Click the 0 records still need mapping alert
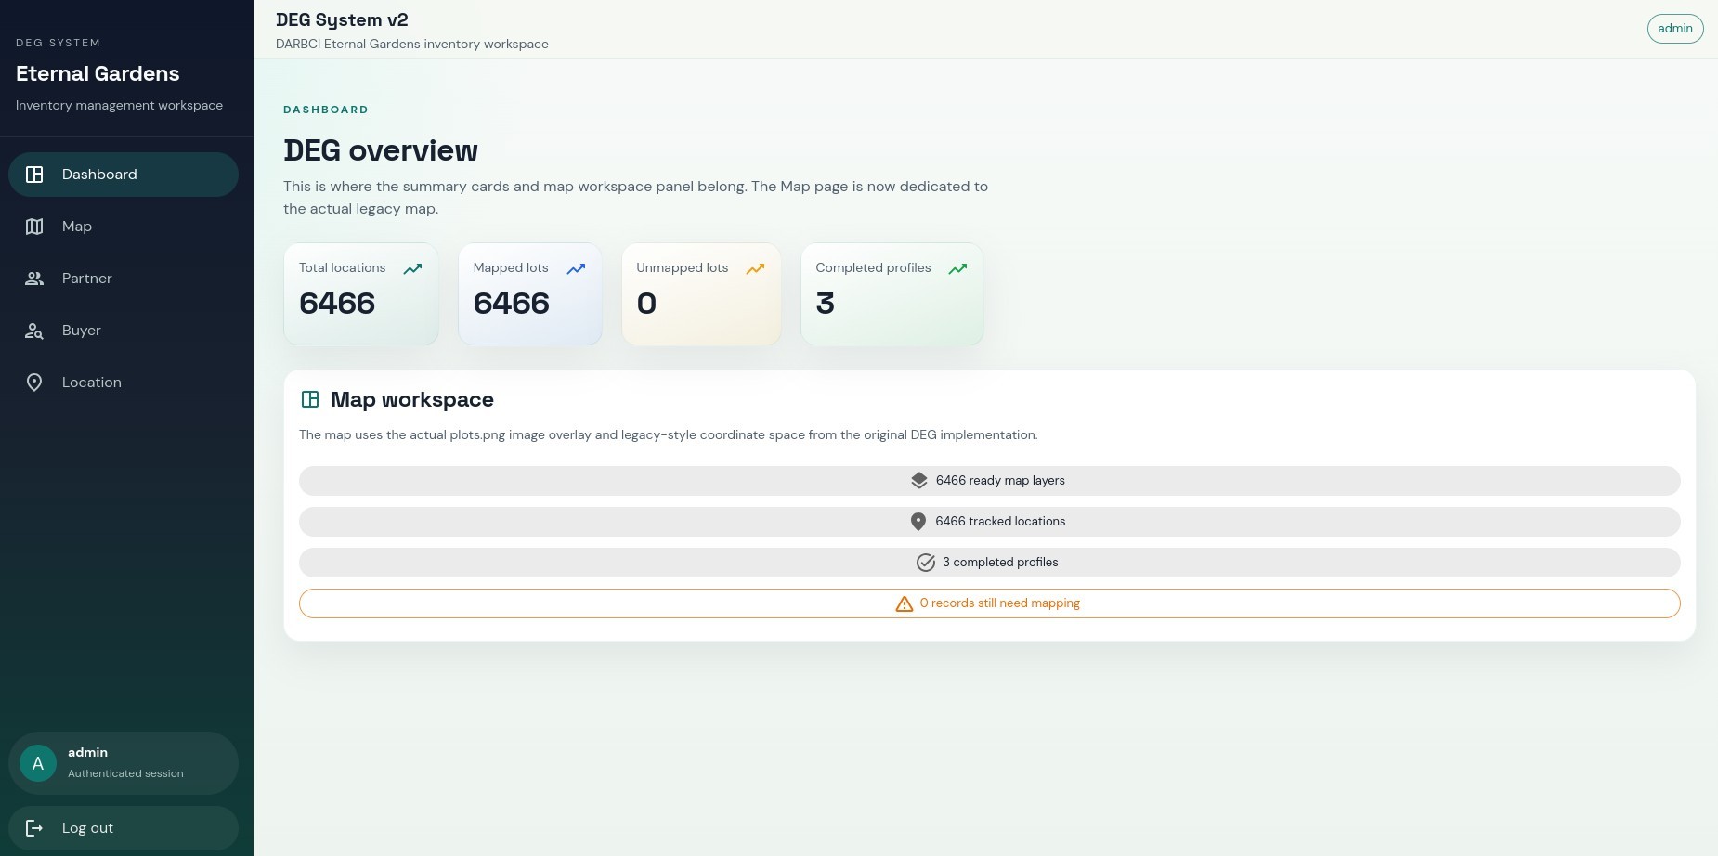 coord(990,603)
